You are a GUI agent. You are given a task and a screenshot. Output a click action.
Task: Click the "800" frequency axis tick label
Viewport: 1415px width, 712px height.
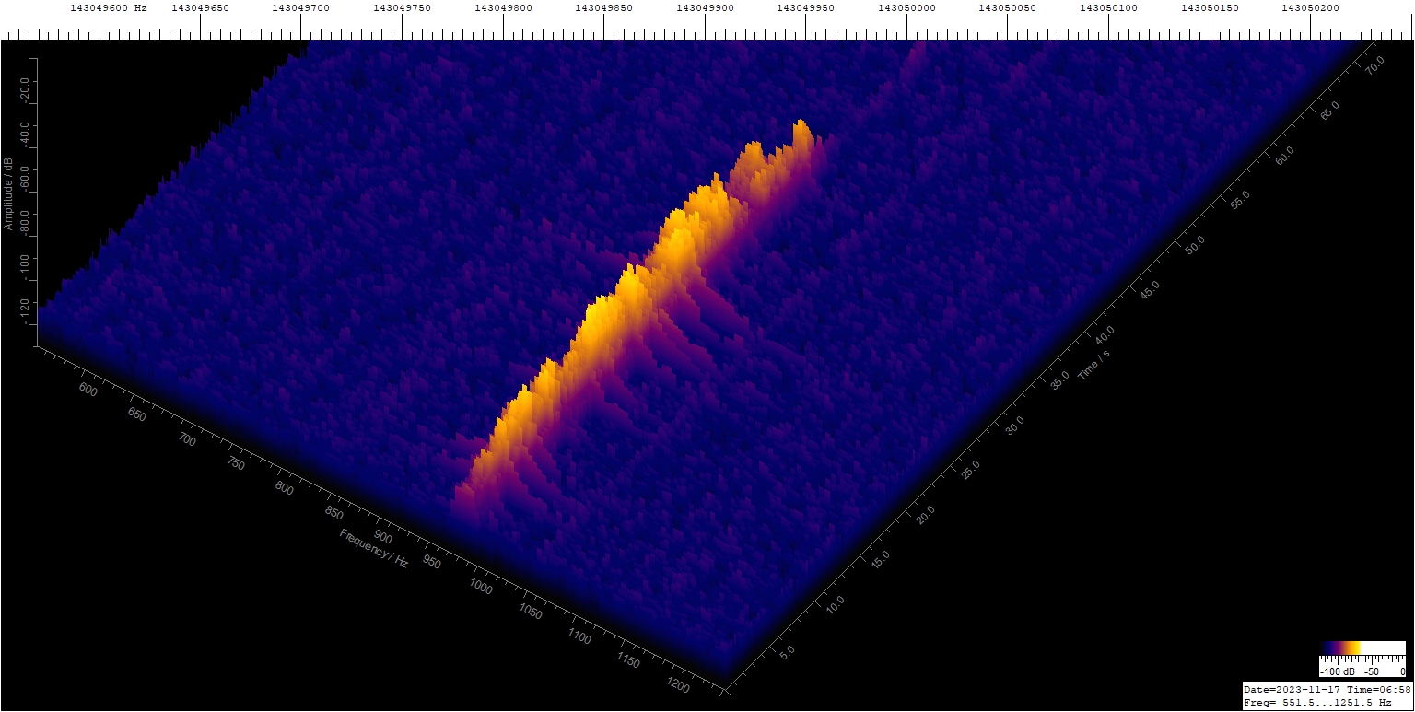(x=284, y=488)
